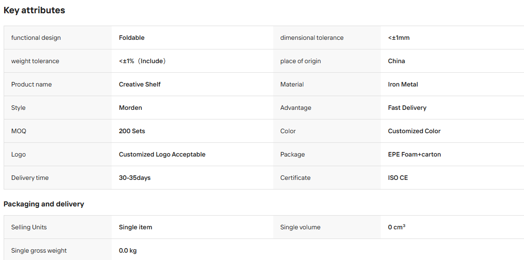Click the Fast Delivery advantage value

(x=407, y=108)
